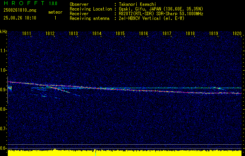245x156 pixels.
Task: Click the 1813 time marker
Action: pos(74,34)
